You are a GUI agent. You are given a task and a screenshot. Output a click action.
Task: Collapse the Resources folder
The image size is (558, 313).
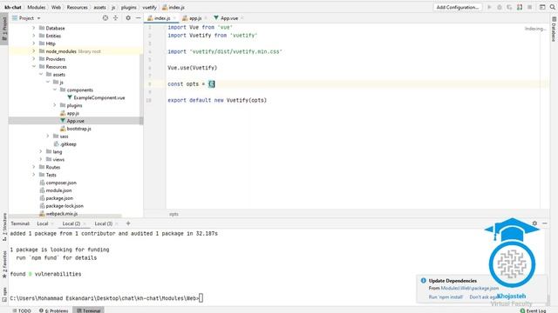pyautogui.click(x=34, y=66)
